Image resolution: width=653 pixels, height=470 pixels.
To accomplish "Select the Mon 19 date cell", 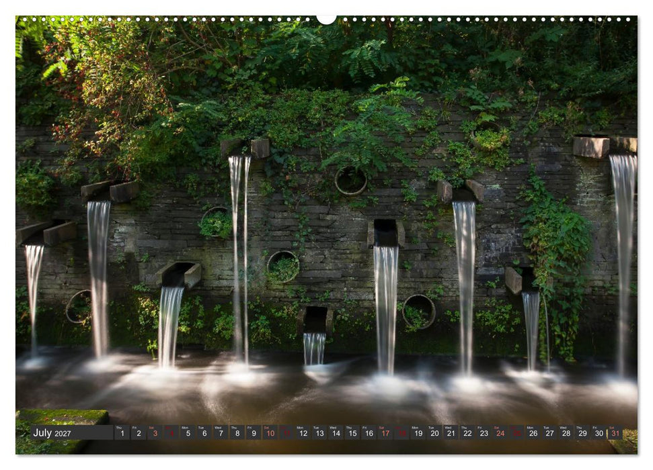I will click(418, 432).
